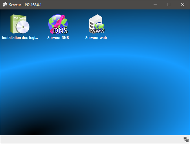Click the greyed-out maximize button
Screen dimensions: 190x144
click(x=169, y=5)
